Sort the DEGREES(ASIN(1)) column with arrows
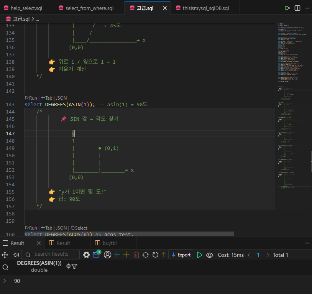 69,266
